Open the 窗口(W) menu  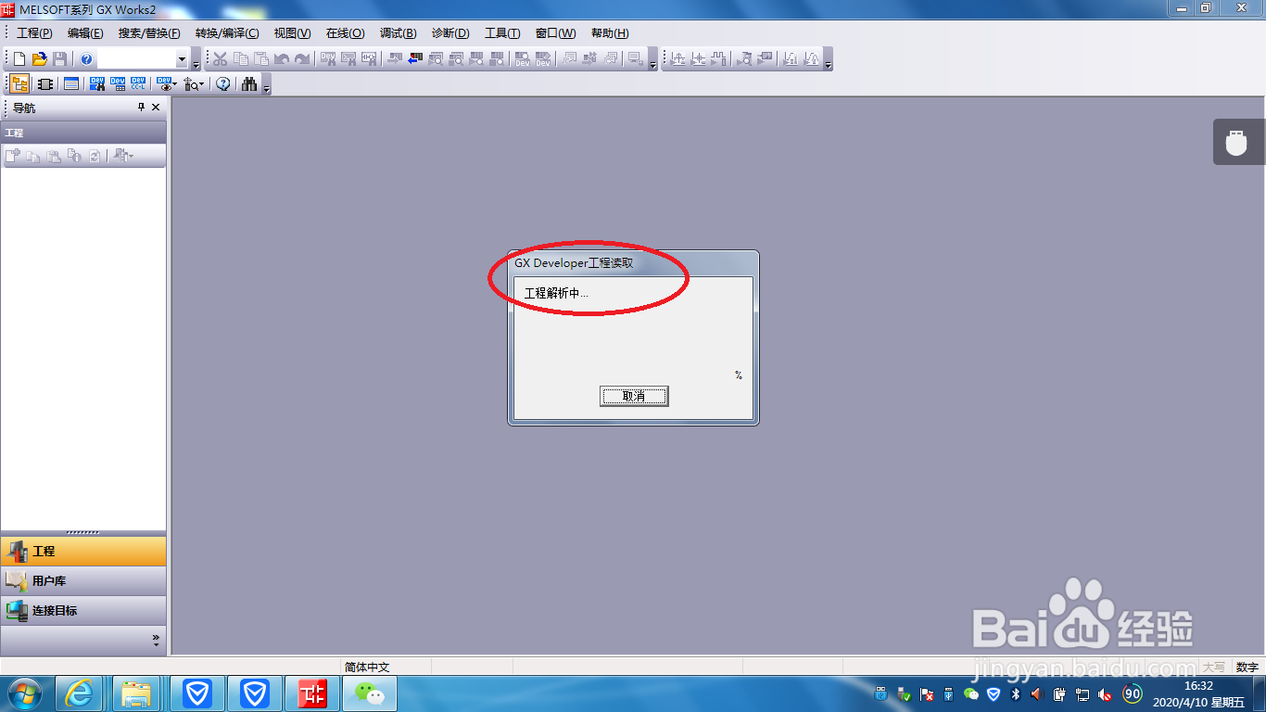click(555, 33)
